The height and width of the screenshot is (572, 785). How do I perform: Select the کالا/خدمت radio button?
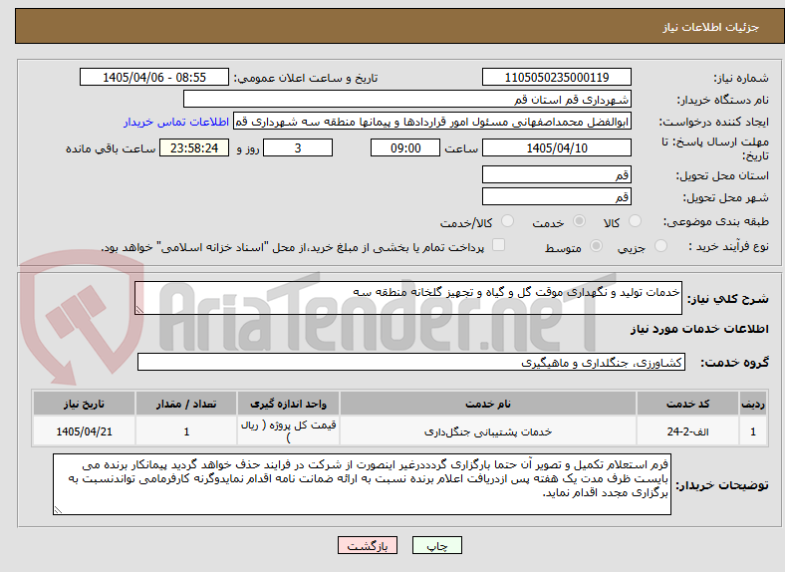coord(507,221)
